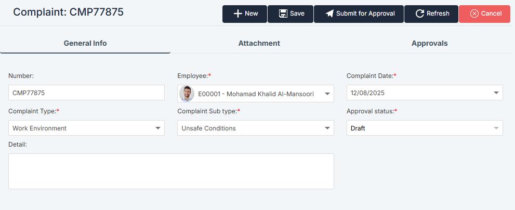Click the Number field CMP77875
This screenshot has height=210, width=515.
86,93
